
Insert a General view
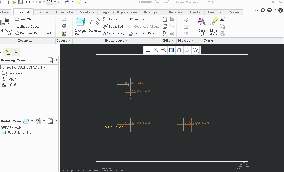[x=95, y=25]
